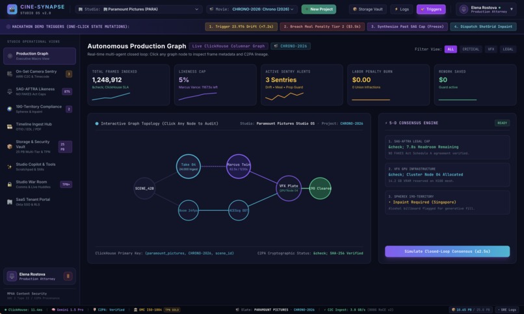Click the Marcus Twin graph node
The height and width of the screenshot is (314, 524).
239,166
